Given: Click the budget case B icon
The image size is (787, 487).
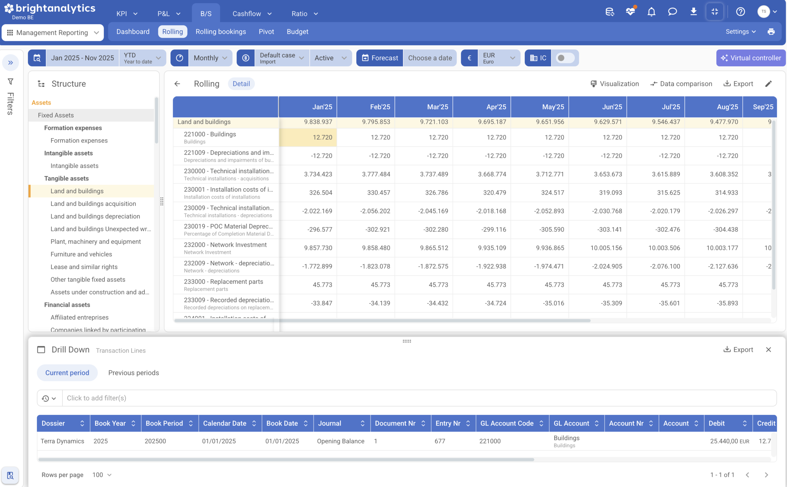Looking at the screenshot, I should coord(246,58).
